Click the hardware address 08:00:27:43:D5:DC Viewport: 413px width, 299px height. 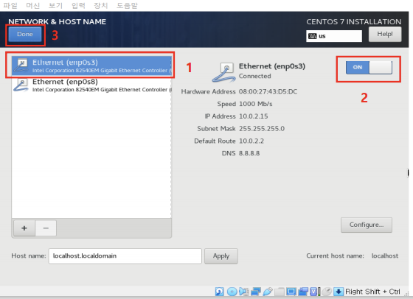click(268, 91)
